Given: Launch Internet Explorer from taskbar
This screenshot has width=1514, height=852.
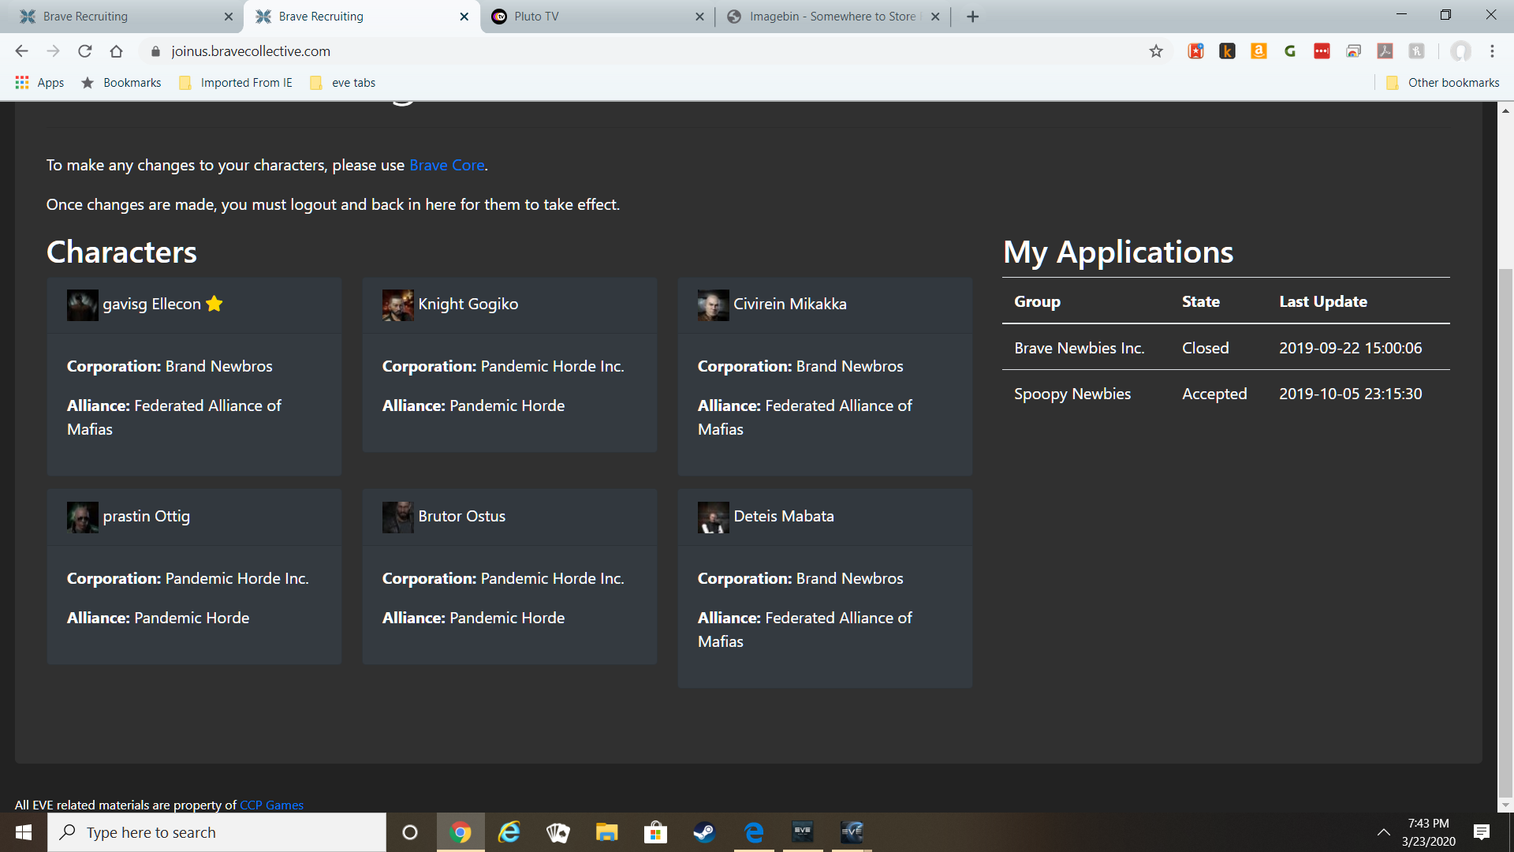Looking at the screenshot, I should pyautogui.click(x=509, y=832).
